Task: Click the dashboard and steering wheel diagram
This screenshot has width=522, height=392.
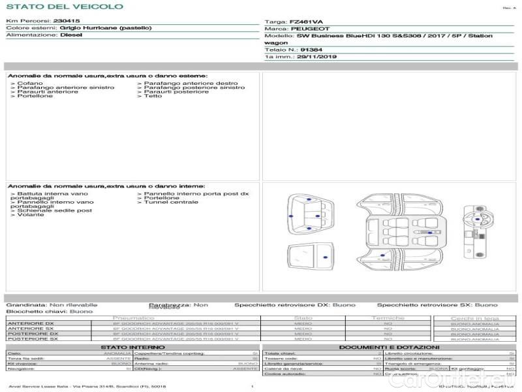Action: click(x=478, y=233)
